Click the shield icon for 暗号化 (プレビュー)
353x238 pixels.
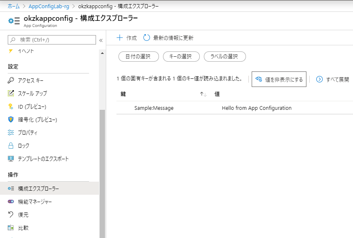point(11,120)
